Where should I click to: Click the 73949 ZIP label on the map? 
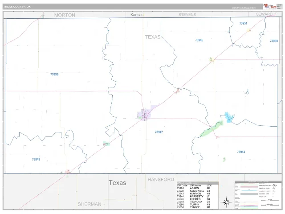click(x=36, y=160)
